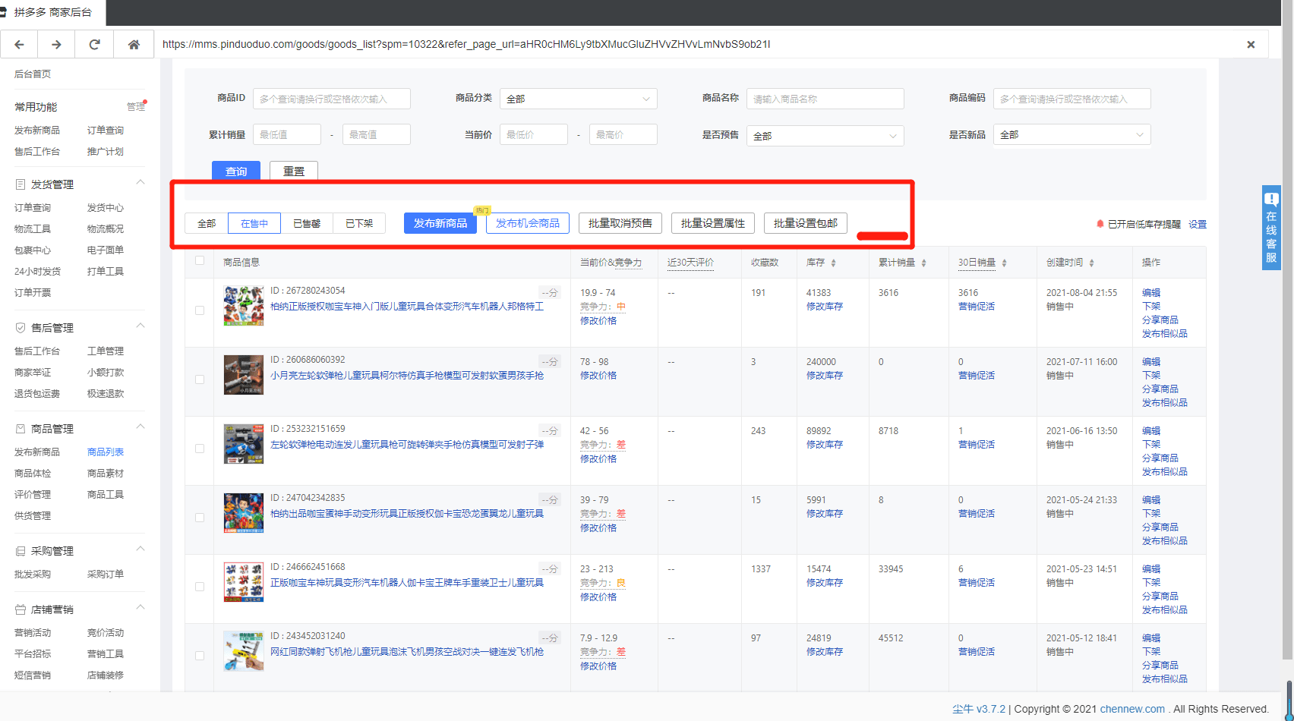Click the 采购管理 sidebar icon
Screen dimensions: 1294x721
point(21,551)
